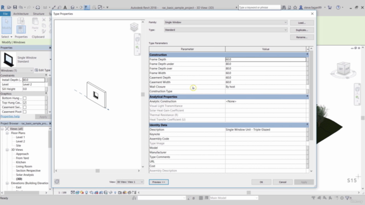
Task: Click the preview pane horizontal scrollbar thumb
Action: pyautogui.click(x=98, y=171)
